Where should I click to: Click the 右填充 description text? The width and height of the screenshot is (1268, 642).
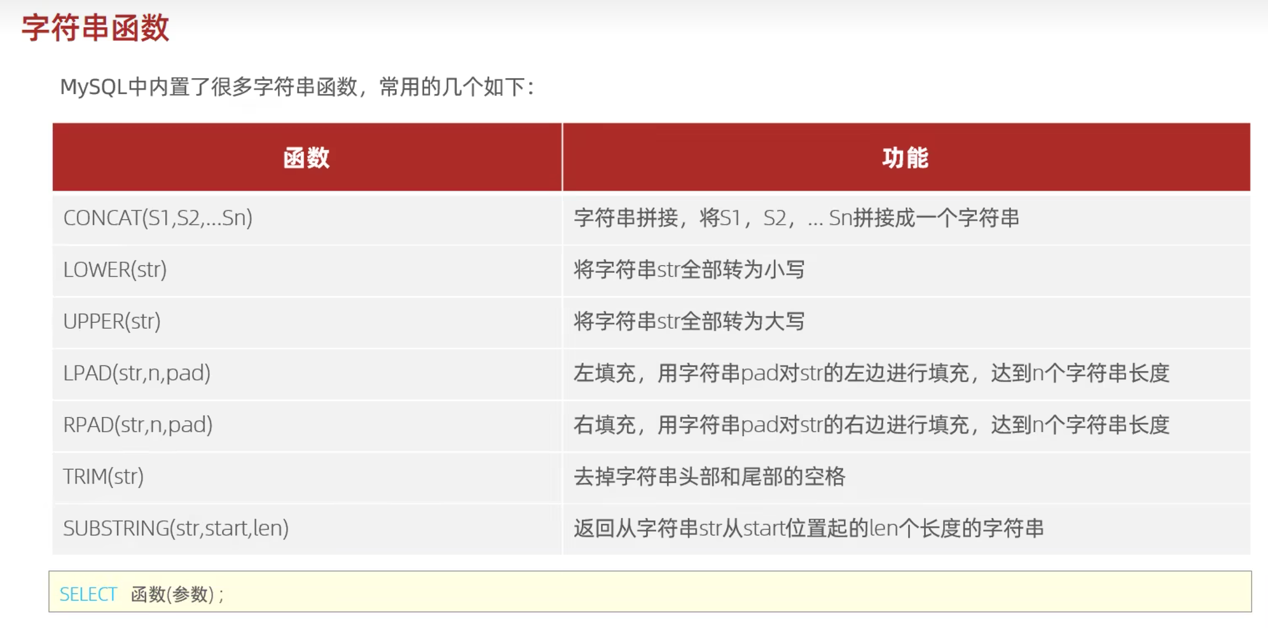(x=871, y=425)
